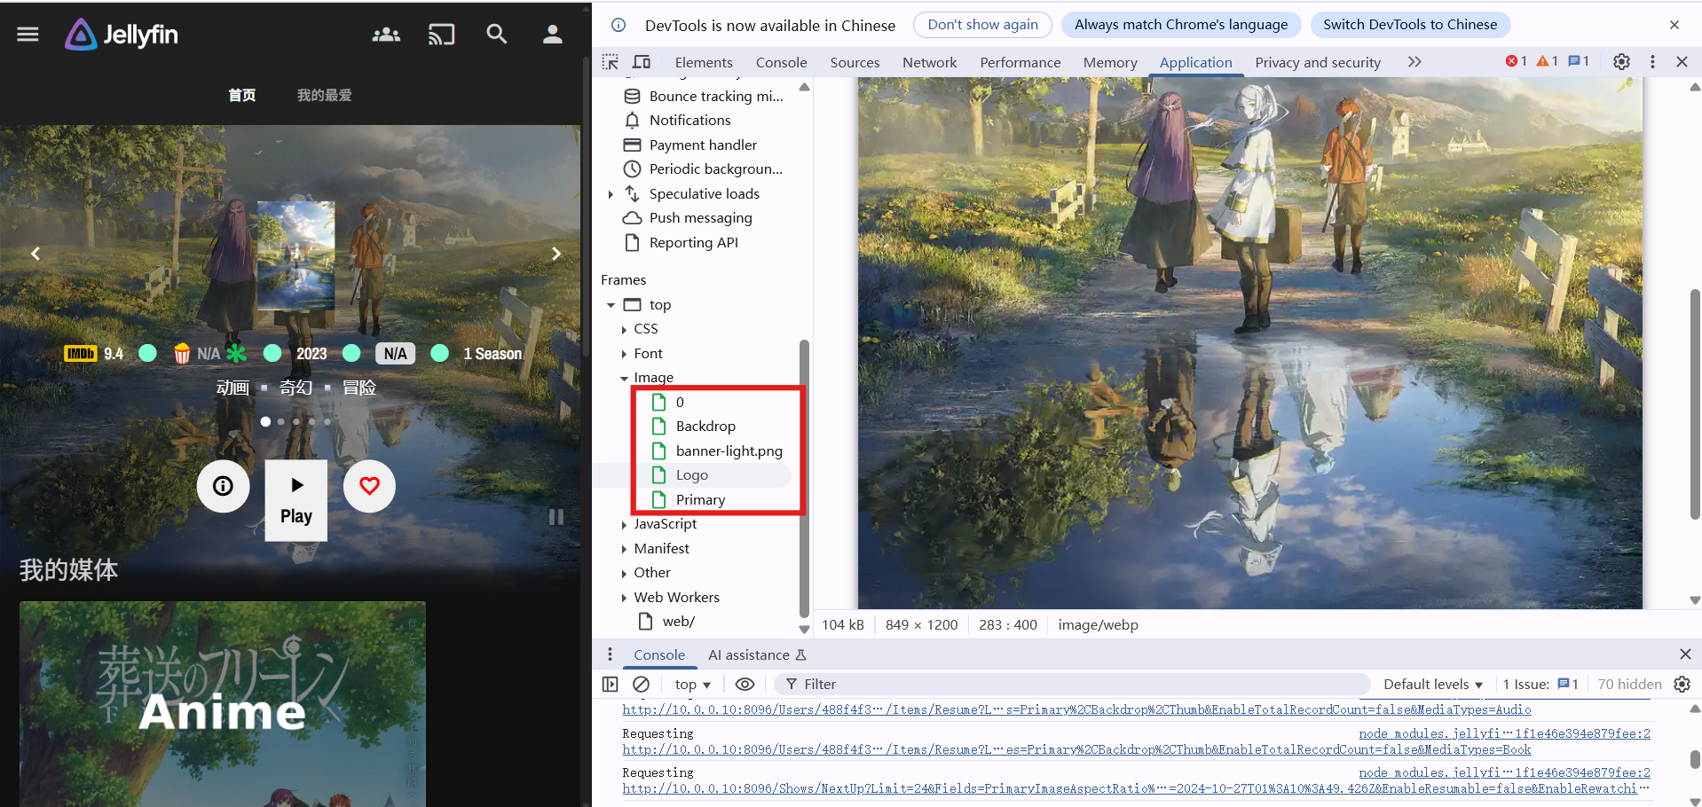The width and height of the screenshot is (1702, 807).
Task: Expand the JavaScript frame folder
Action: (624, 525)
